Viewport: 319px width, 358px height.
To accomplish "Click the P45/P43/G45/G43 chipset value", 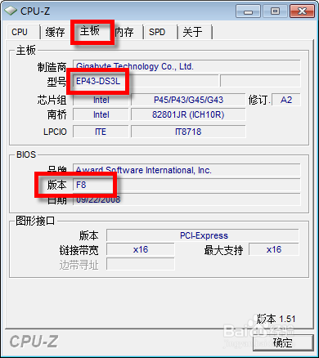I will click(x=188, y=100).
